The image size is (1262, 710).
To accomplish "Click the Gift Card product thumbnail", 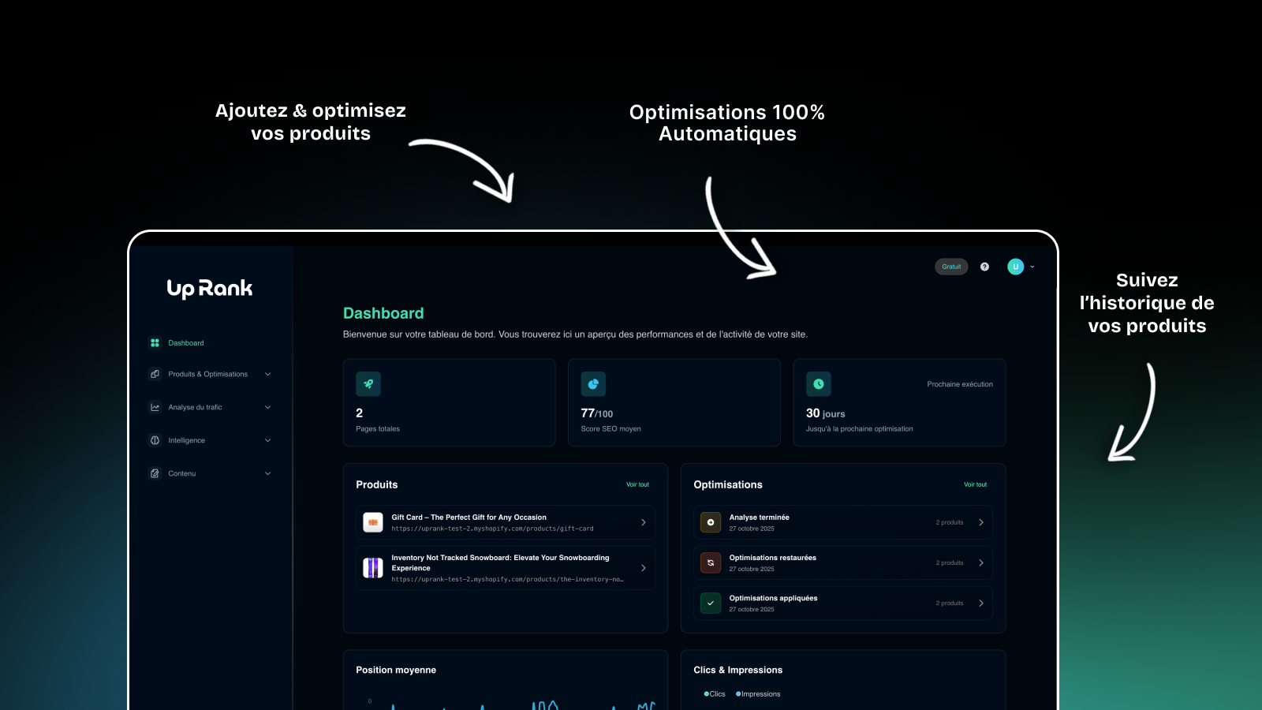I will coord(373,522).
